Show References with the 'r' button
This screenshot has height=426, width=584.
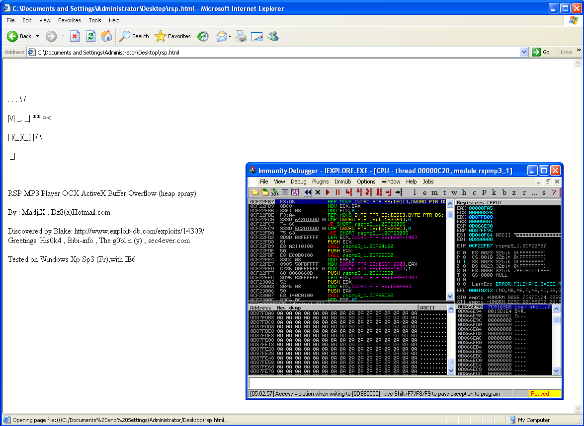[x=524, y=192]
